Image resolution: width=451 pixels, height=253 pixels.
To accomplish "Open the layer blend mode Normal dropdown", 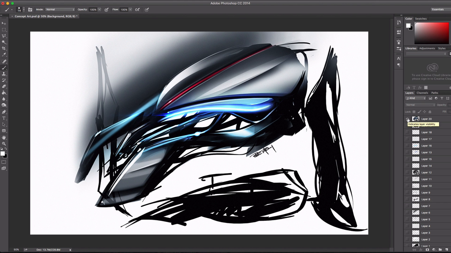I will click(420, 105).
